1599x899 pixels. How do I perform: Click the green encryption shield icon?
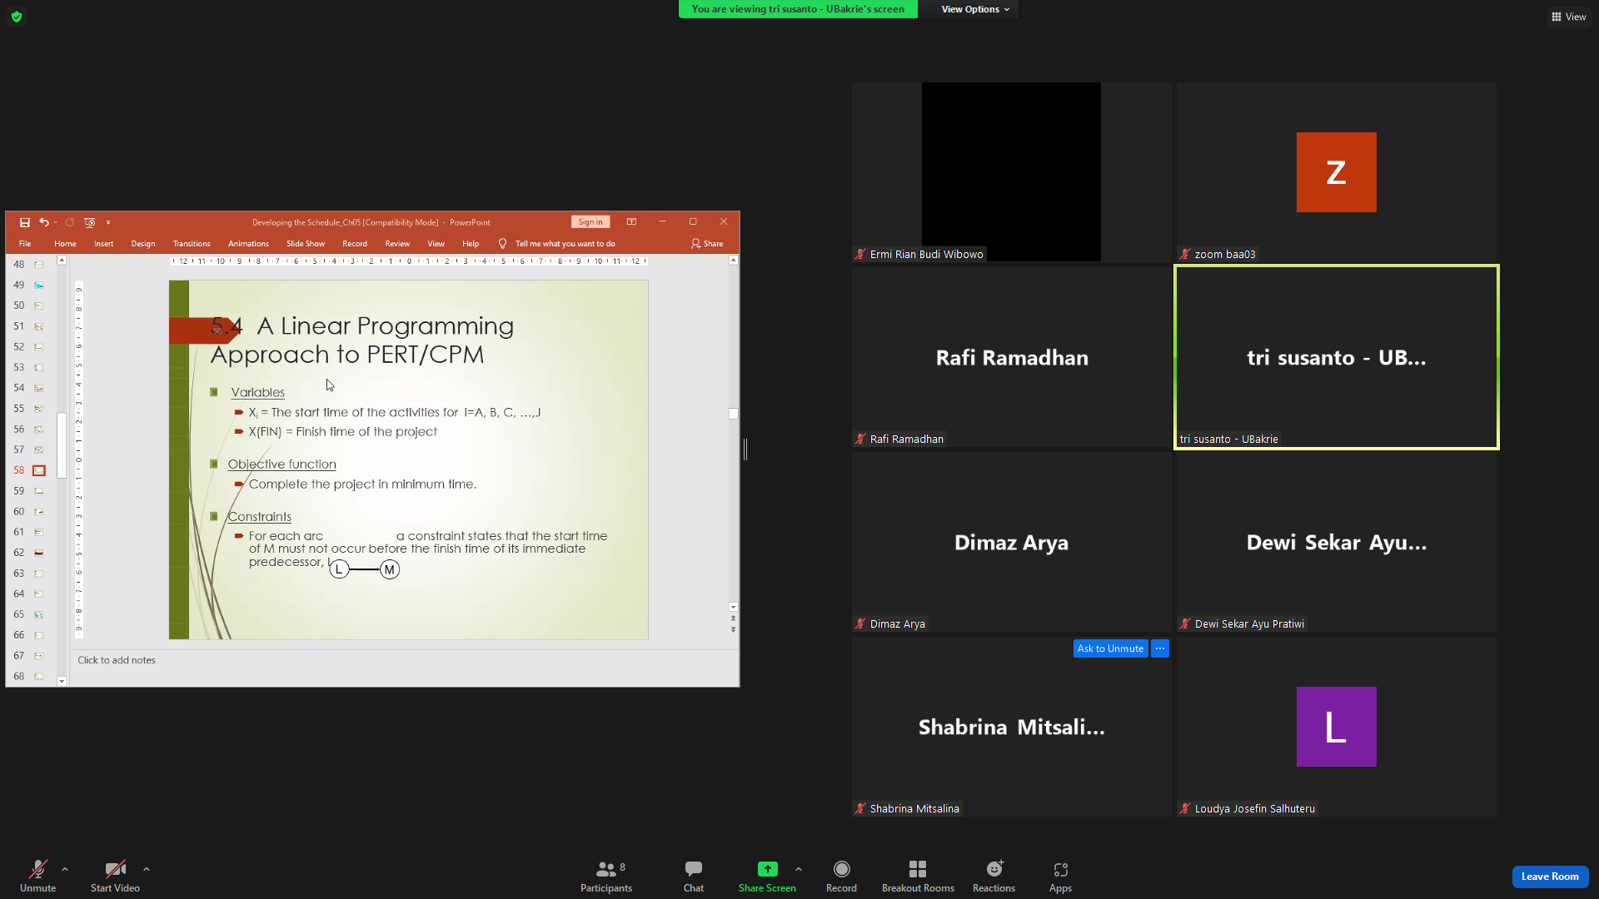tap(17, 17)
